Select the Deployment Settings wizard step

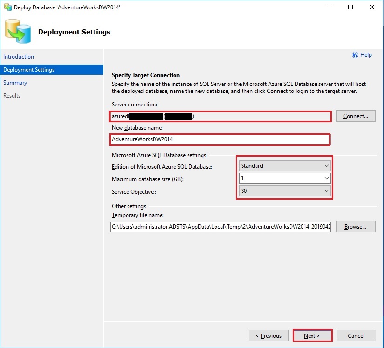coord(52,70)
